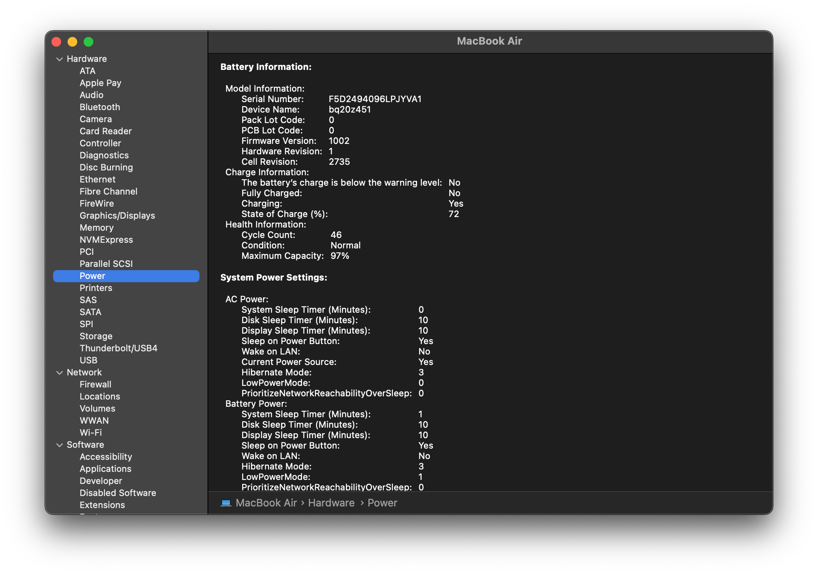Collapse the Network section chevron
The height and width of the screenshot is (574, 818).
60,373
